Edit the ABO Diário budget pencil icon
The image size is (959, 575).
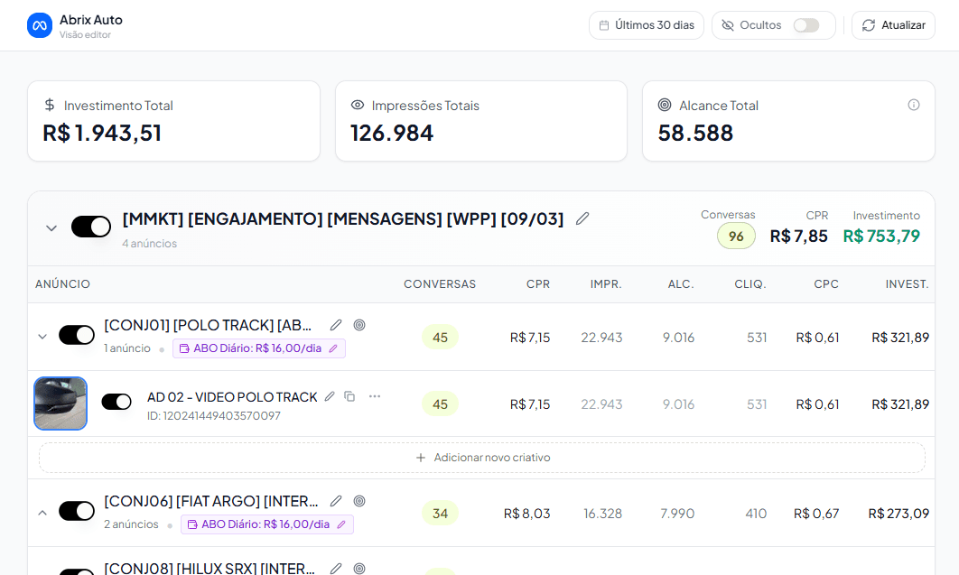[333, 348]
